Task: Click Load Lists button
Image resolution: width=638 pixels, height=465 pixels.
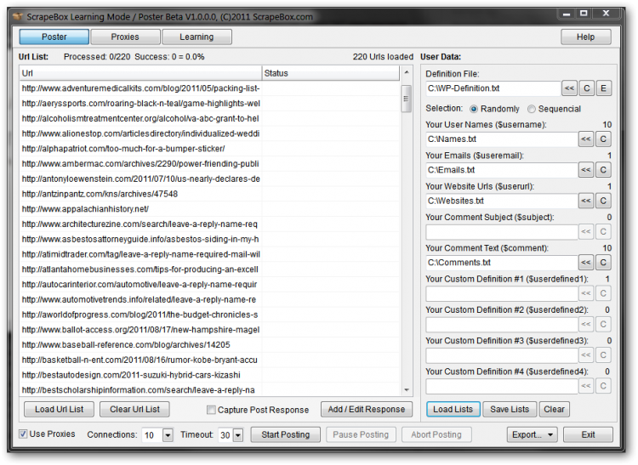Action: tap(453, 409)
